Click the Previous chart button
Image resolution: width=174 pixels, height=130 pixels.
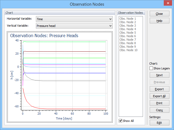[x=159, y=82]
